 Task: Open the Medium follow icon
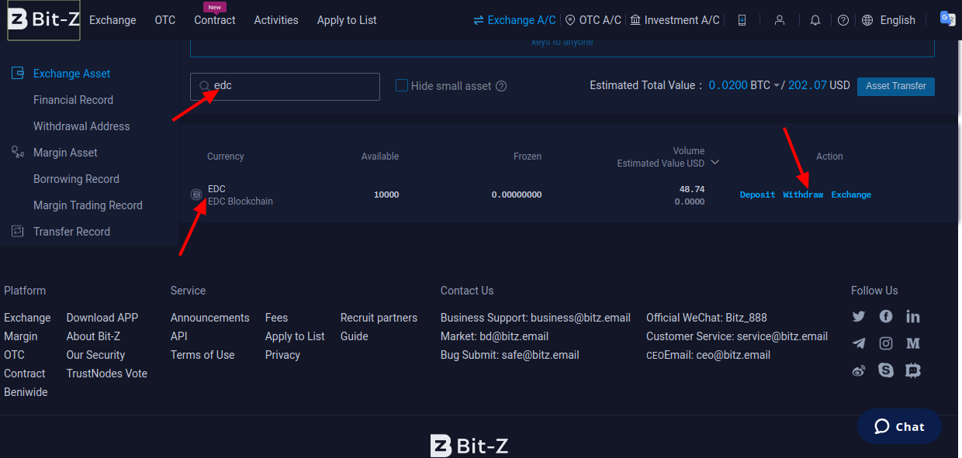913,343
